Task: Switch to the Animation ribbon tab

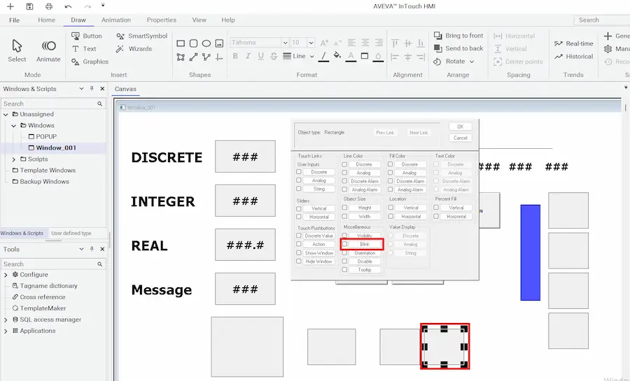Action: click(116, 20)
